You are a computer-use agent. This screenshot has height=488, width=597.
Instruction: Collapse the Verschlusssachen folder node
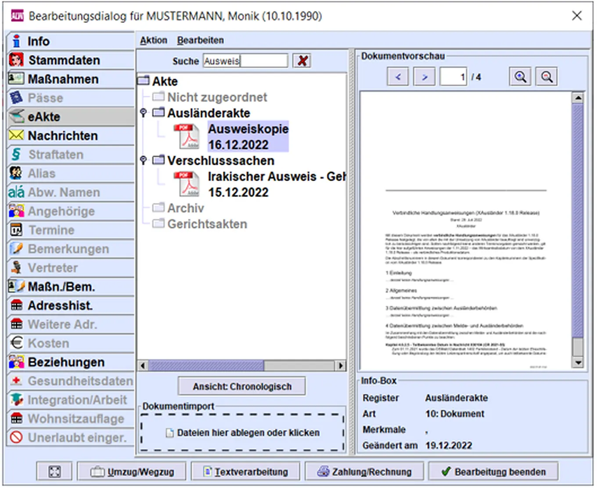143,160
